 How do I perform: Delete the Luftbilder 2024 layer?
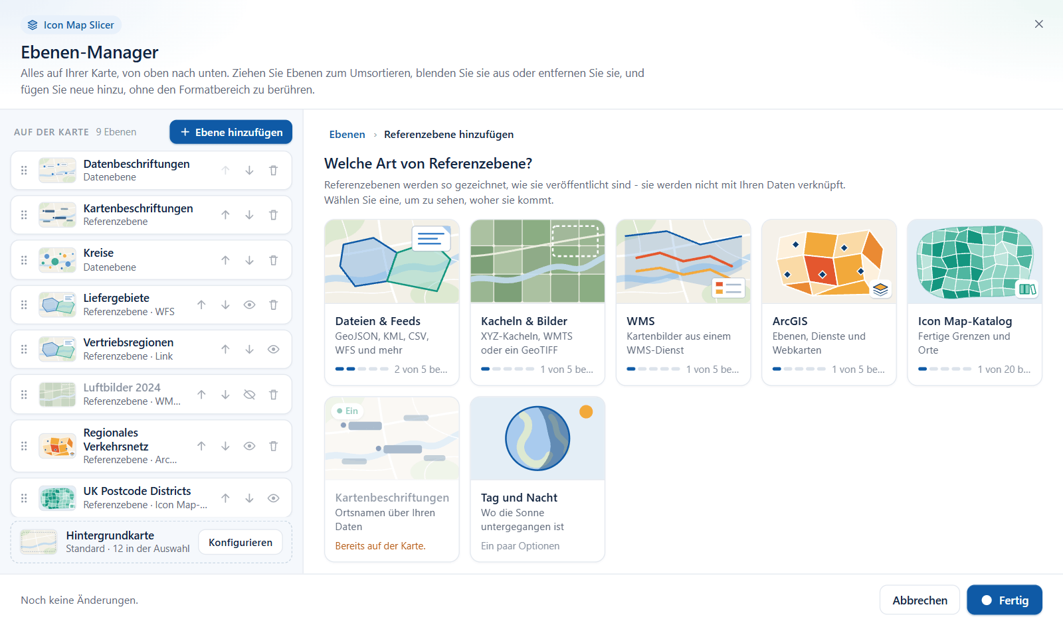pyautogui.click(x=273, y=394)
